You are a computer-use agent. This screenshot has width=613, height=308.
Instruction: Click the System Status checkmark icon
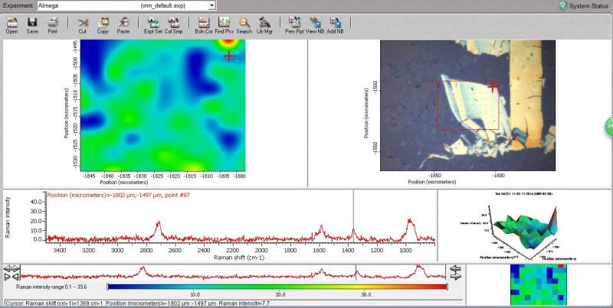coord(563,6)
